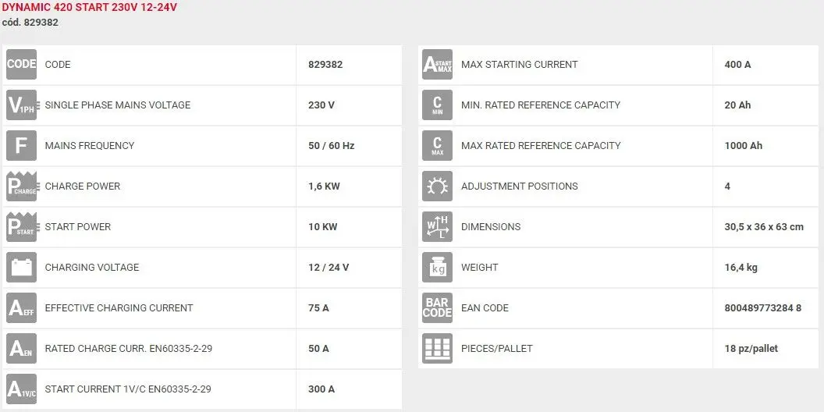Click the min rated capacity icon
Screen dimensions: 824x412
[437, 105]
